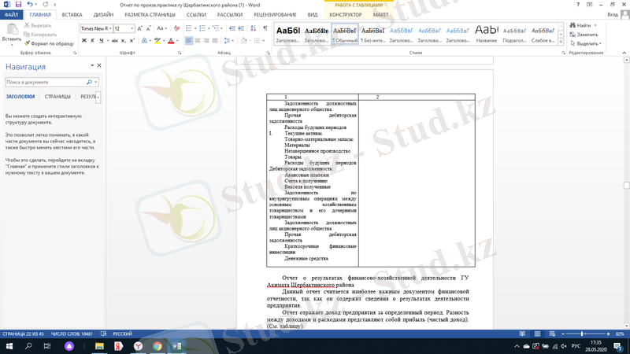630x354 pixels.
Task: Toggle bold (Ж) formatting
Action: 84,41
